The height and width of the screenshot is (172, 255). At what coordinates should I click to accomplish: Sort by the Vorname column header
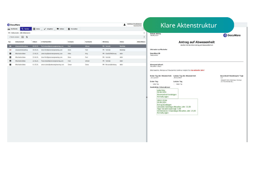coord(71,42)
